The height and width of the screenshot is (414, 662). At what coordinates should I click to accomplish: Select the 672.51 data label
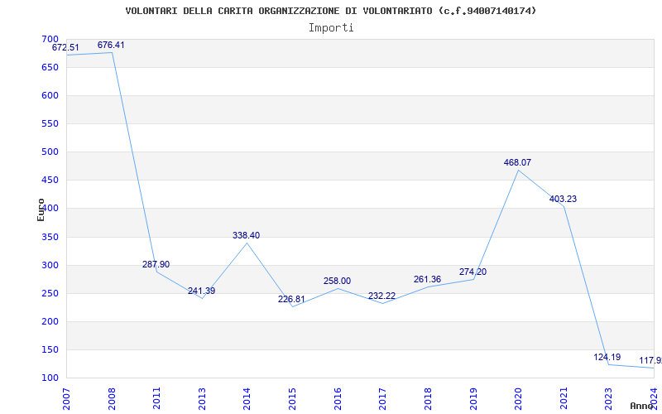point(65,47)
